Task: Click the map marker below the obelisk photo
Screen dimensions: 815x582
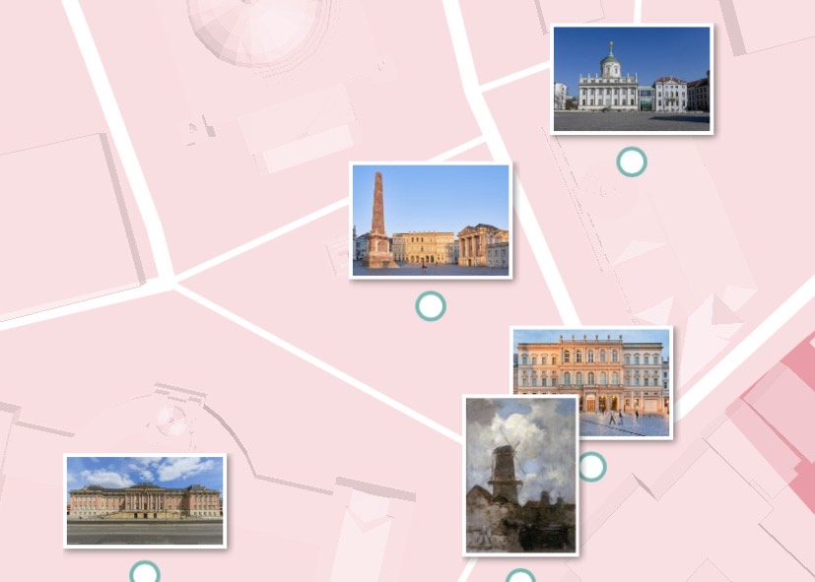Action: (431, 306)
